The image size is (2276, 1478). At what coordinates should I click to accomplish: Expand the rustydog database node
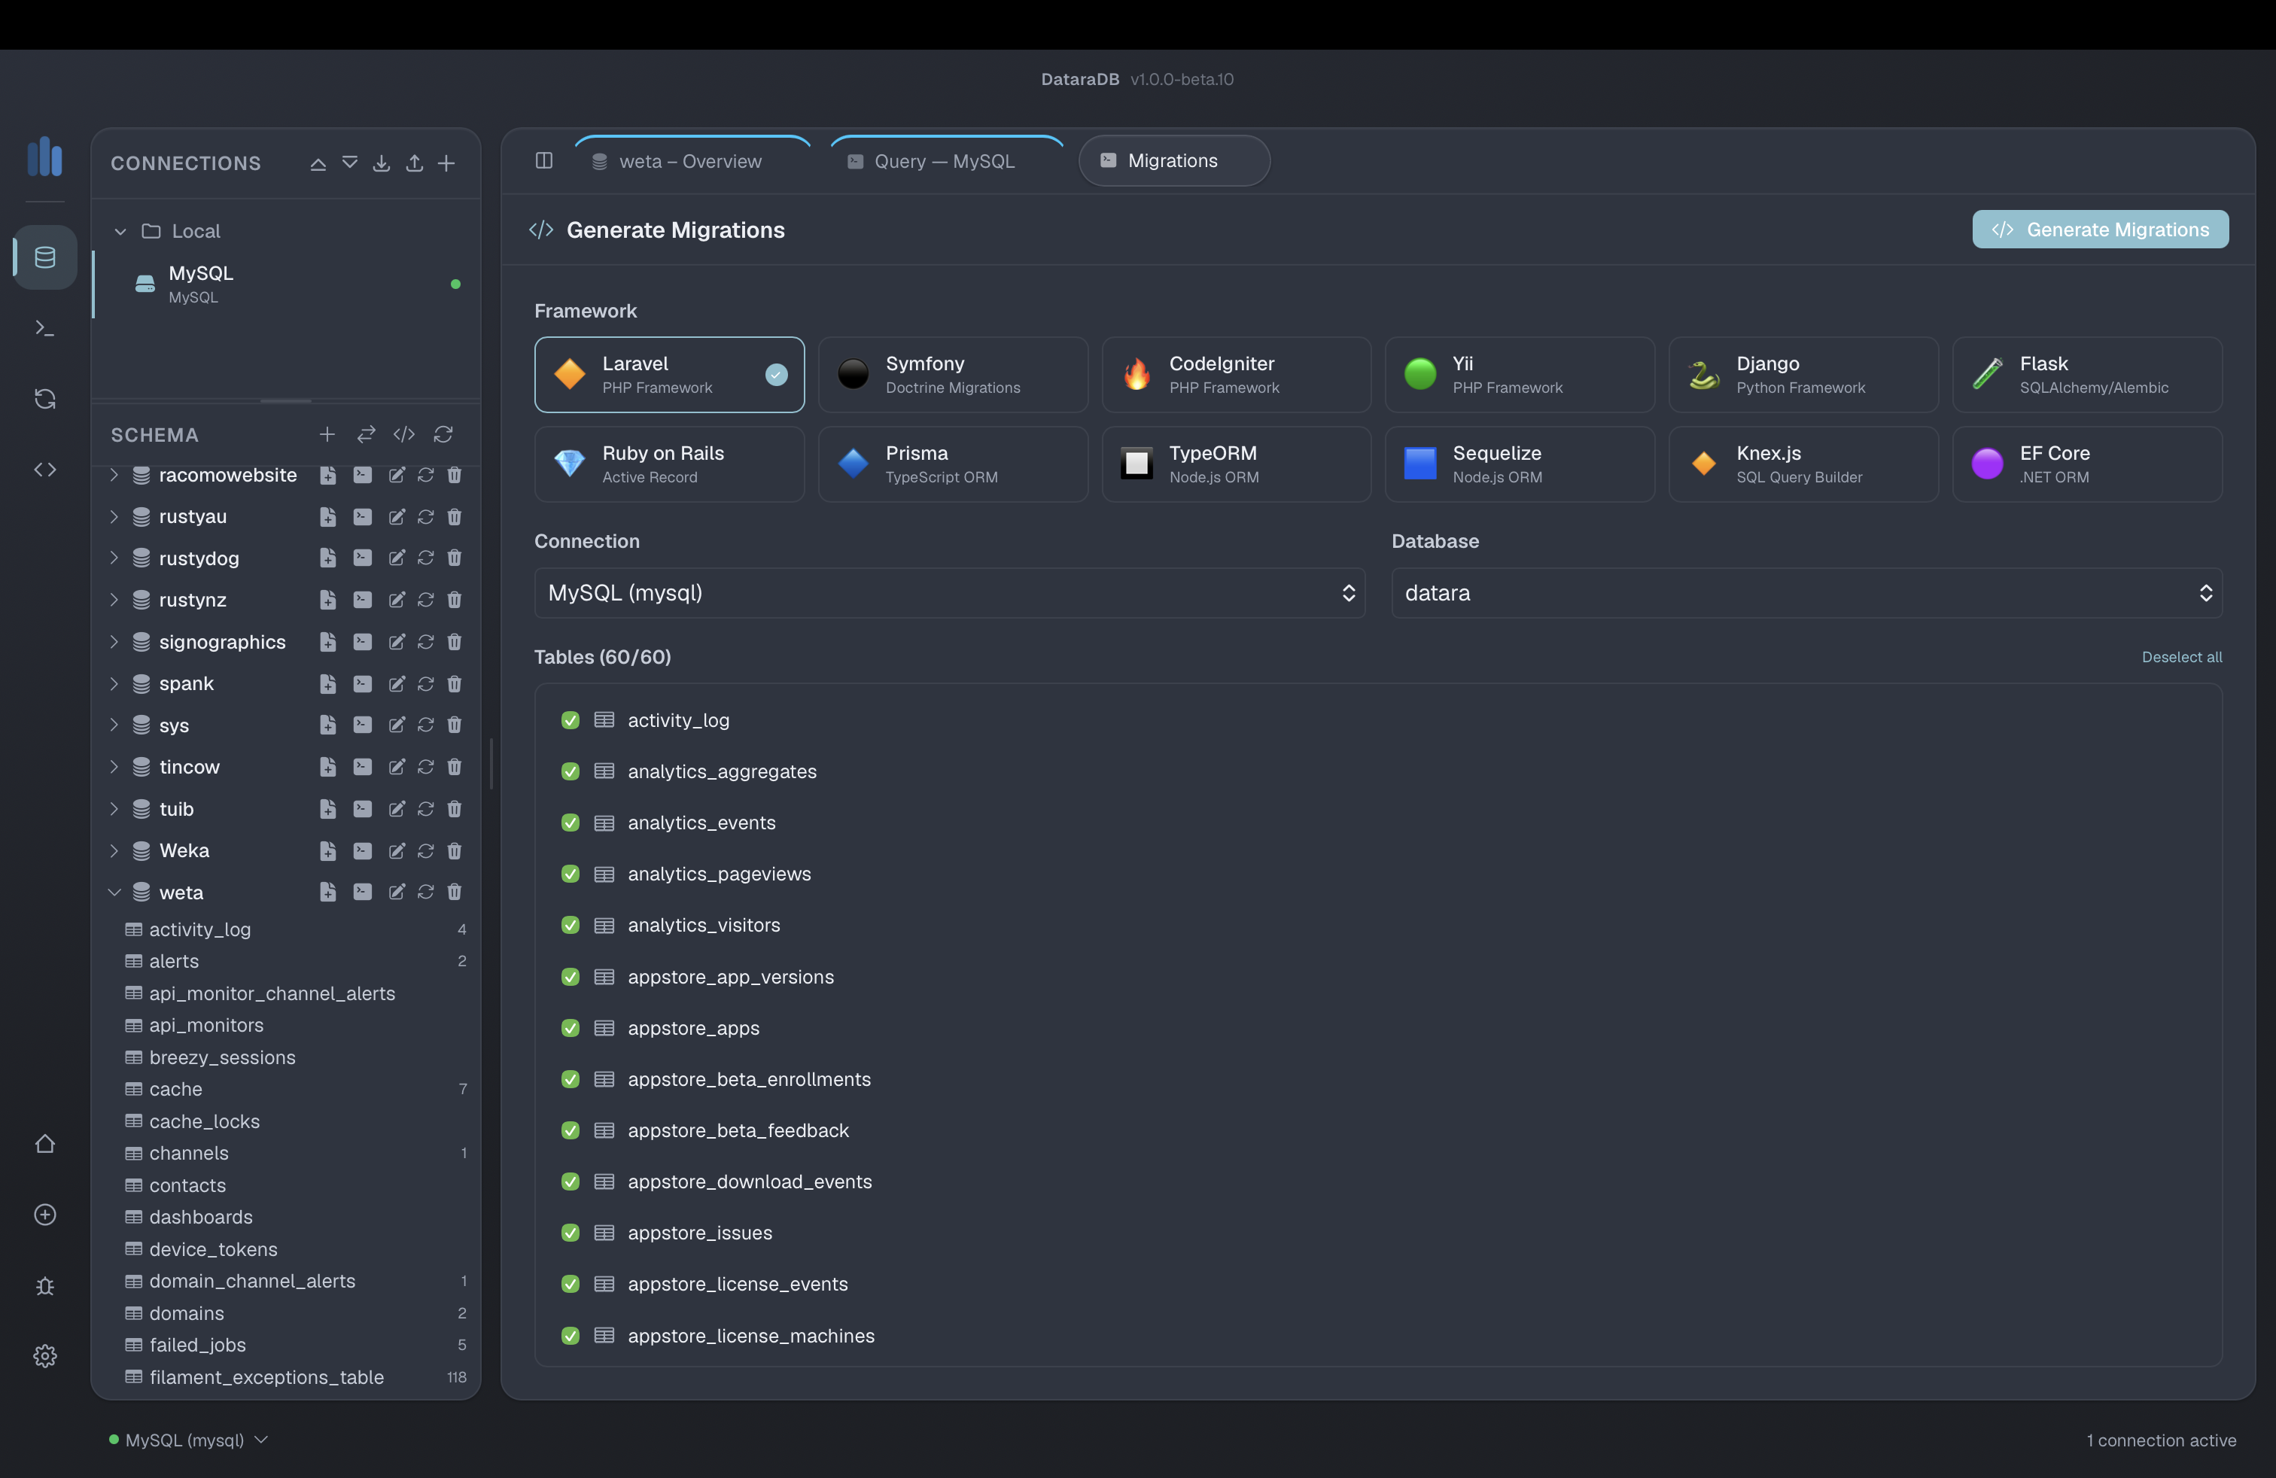click(x=114, y=558)
